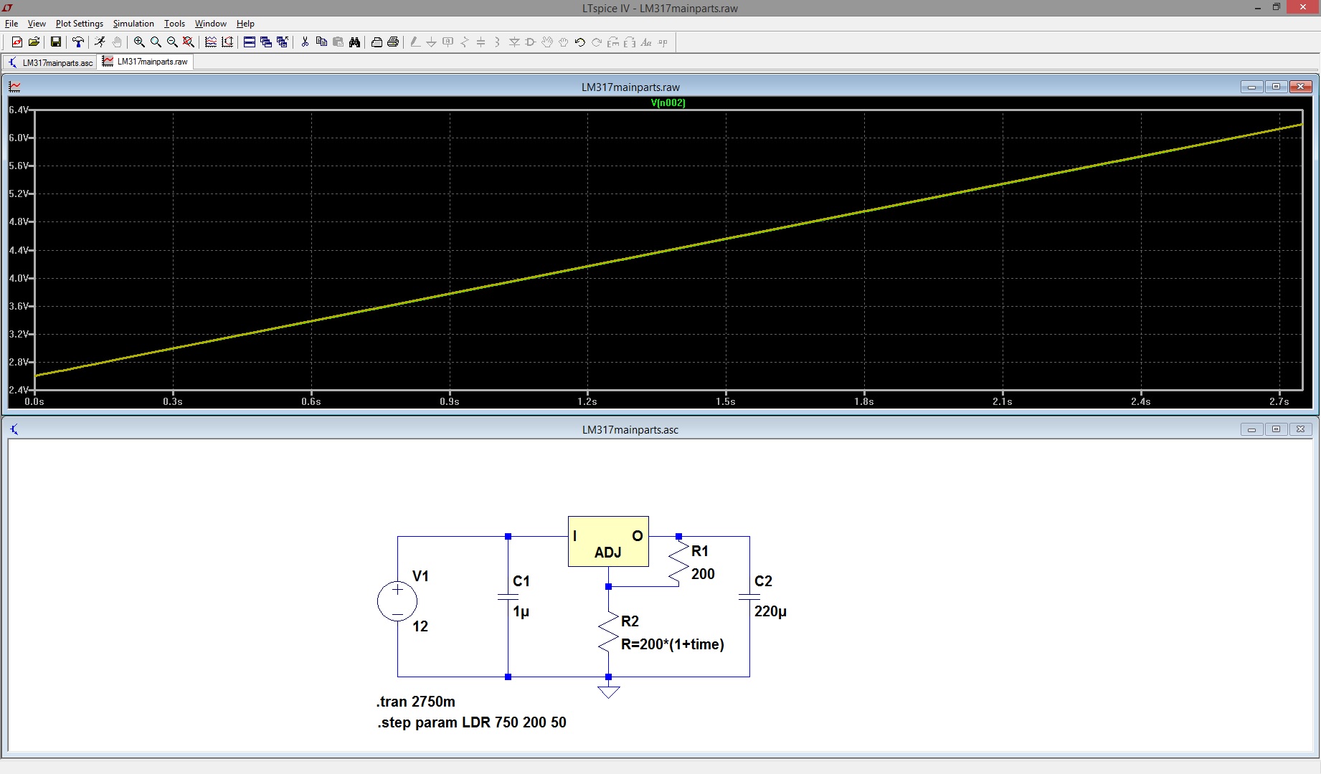Open the Help menu
1321x774 pixels.
click(245, 24)
